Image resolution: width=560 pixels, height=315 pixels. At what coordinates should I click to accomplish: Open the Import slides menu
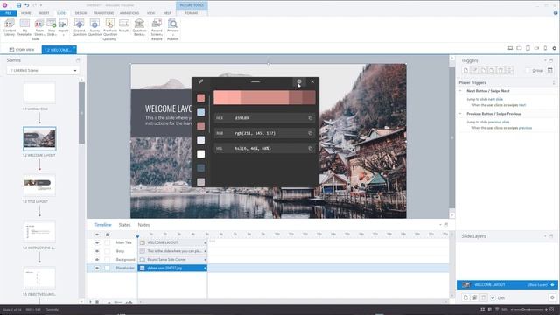coord(63,27)
